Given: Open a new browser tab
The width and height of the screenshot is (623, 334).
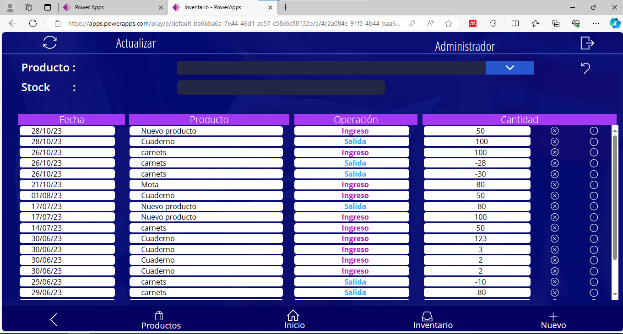Looking at the screenshot, I should [x=286, y=7].
